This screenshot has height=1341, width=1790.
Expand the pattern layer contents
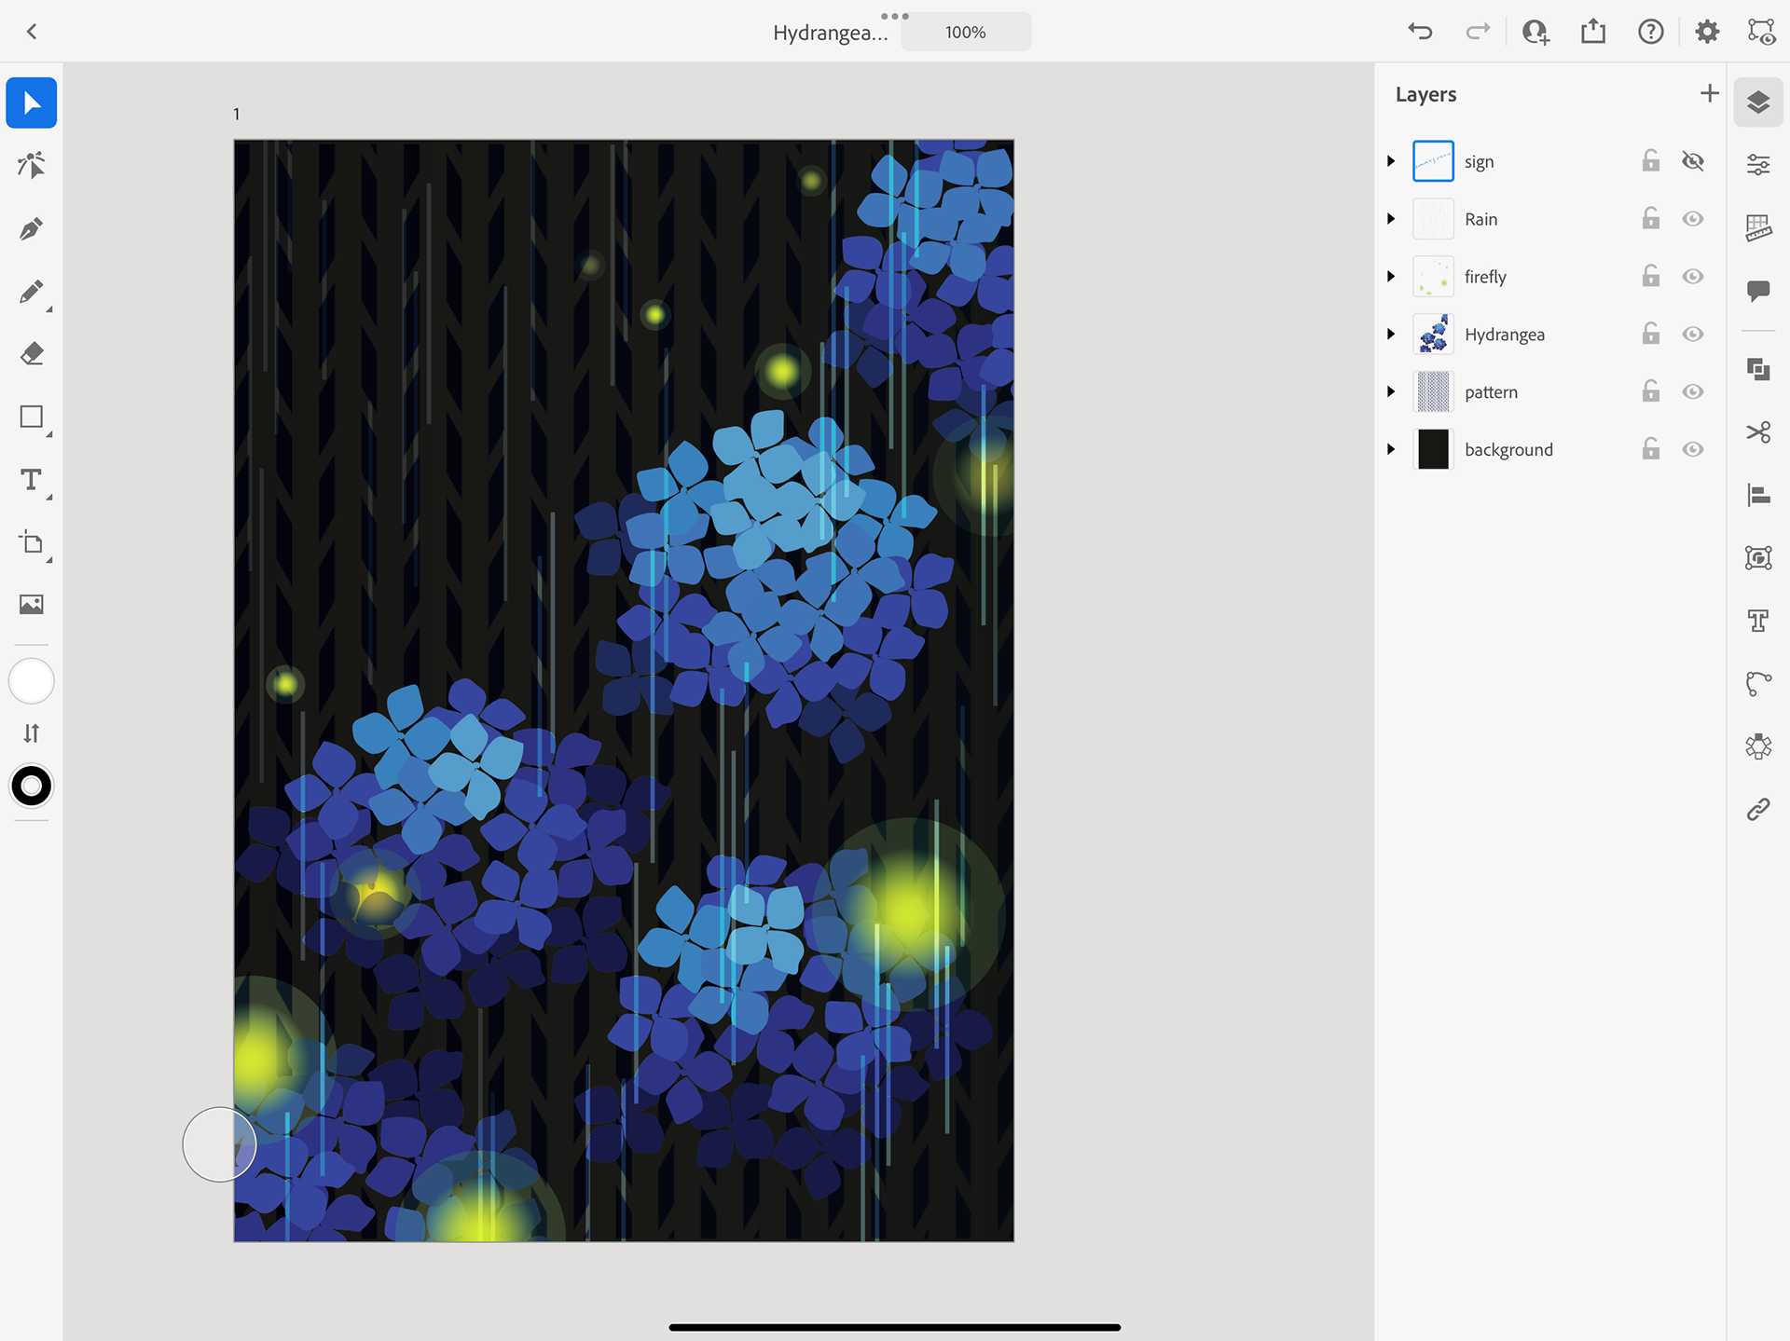click(x=1391, y=391)
